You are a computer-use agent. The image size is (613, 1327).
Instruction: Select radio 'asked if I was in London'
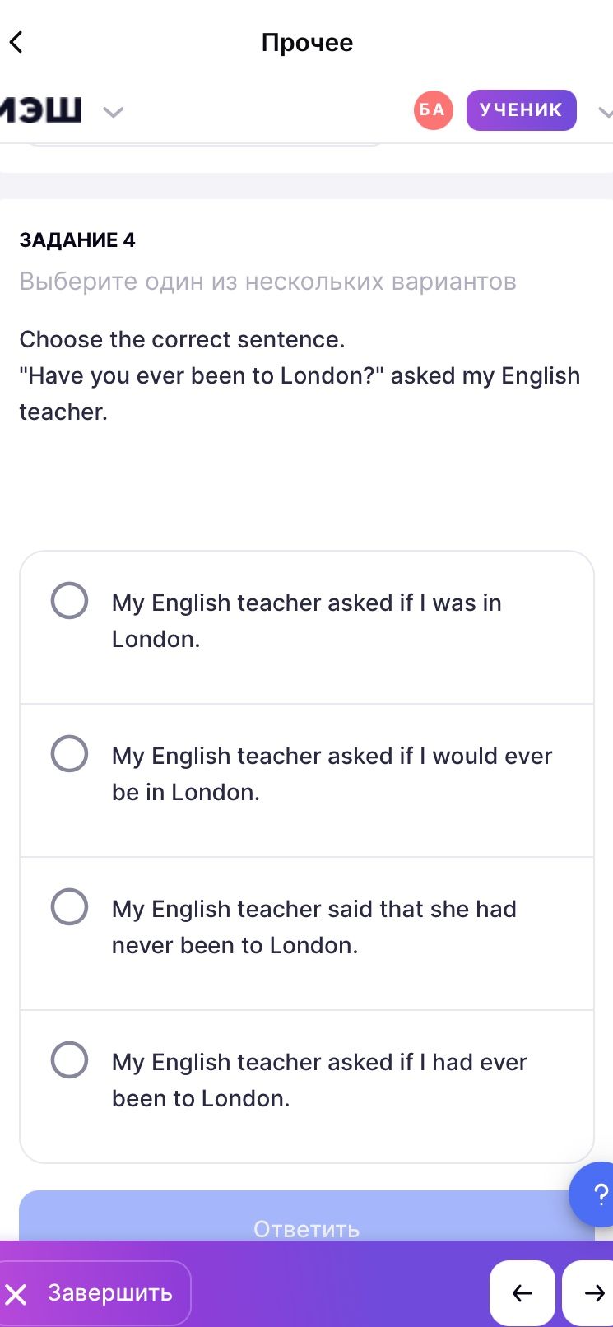(x=69, y=600)
